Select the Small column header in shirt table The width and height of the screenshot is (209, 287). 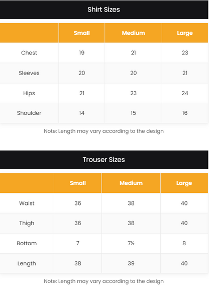click(x=82, y=33)
